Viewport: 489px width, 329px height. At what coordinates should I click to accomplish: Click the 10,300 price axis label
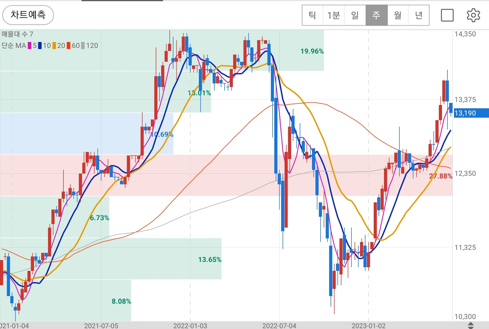tap(465, 317)
